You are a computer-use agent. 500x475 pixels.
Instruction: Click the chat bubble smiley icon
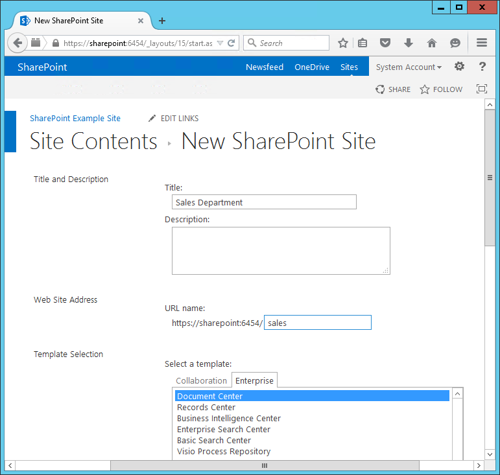[x=455, y=43]
